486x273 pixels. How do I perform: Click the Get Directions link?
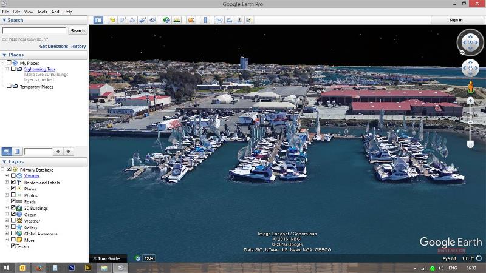53,46
